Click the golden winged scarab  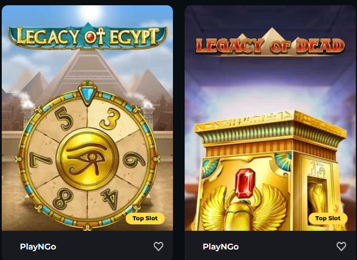(244, 208)
